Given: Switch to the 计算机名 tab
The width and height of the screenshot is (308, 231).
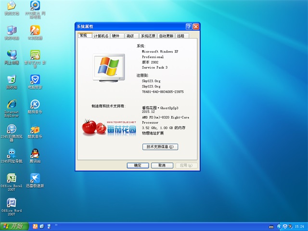Looking at the screenshot, I should click(101, 36).
